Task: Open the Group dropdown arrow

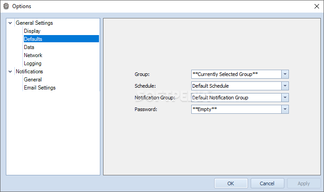Action: 285,74
